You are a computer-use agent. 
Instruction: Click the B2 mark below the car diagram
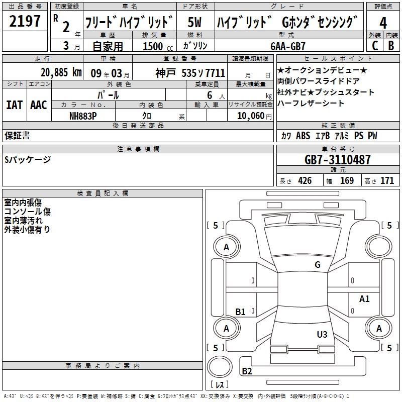pos(247,371)
